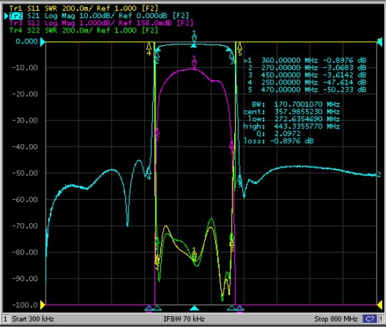The image size is (386, 327).
Task: Select the Tr1 S11 SWR trace label
Action: tap(84, 9)
